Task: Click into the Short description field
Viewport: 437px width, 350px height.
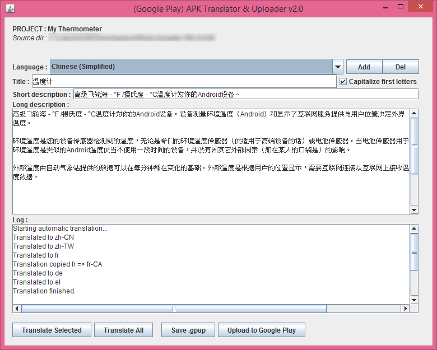Action: tap(246, 94)
